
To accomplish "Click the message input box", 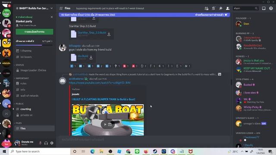I will (x=144, y=139).
